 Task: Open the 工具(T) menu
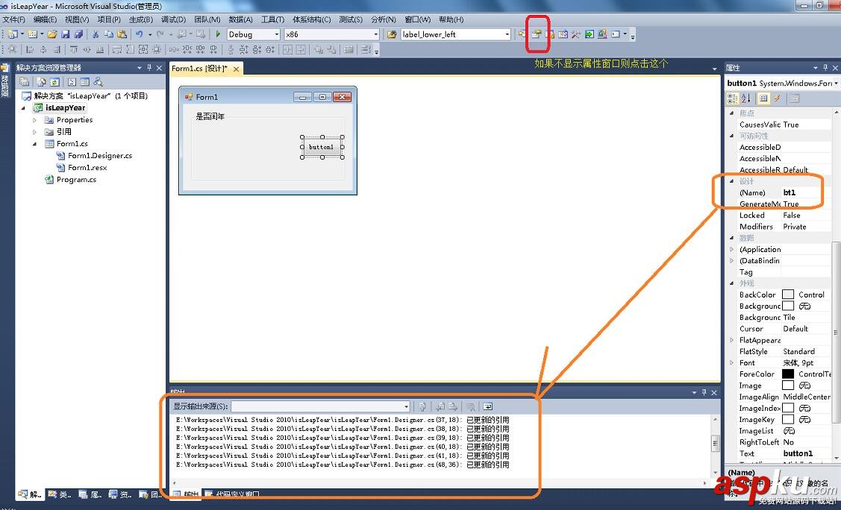click(272, 19)
